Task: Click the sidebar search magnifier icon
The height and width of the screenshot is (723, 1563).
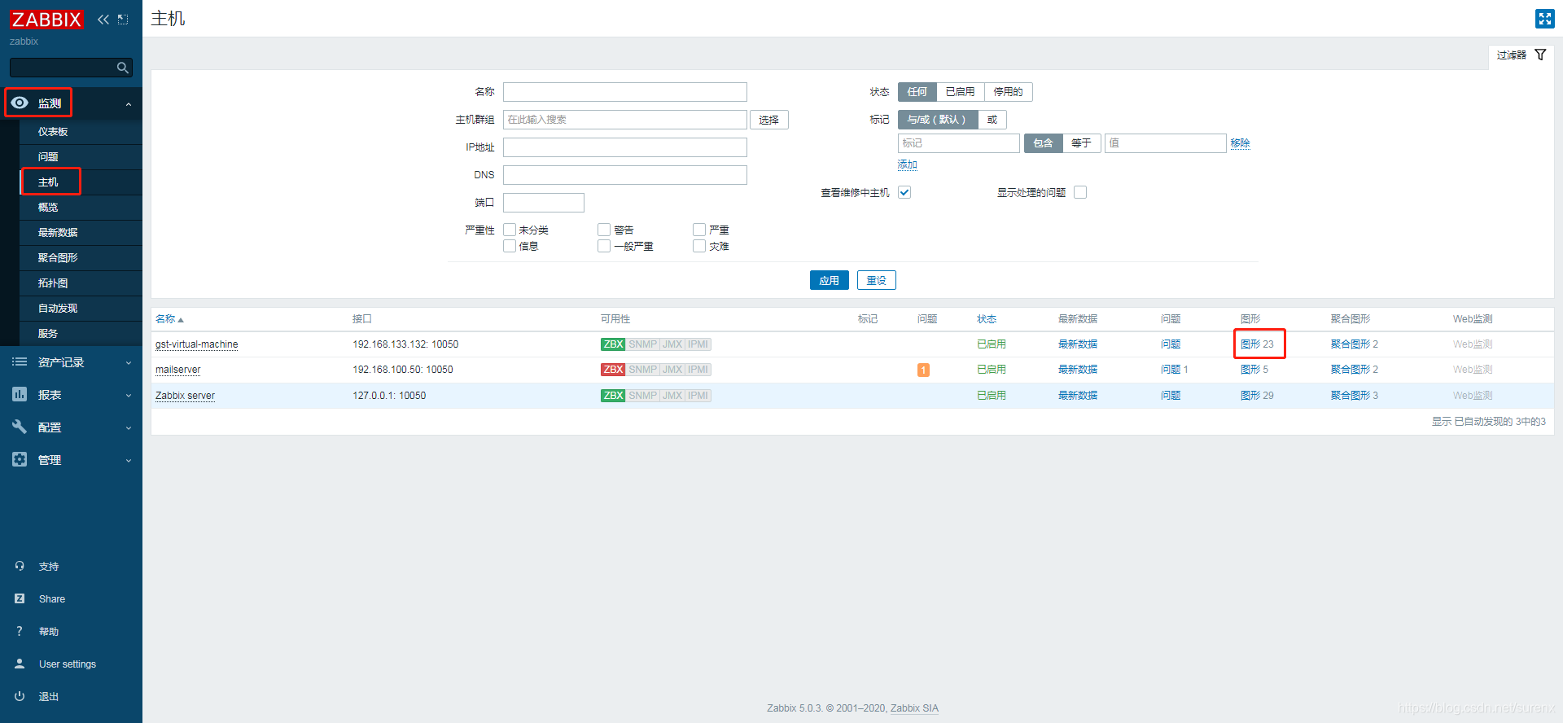Action: pyautogui.click(x=123, y=68)
